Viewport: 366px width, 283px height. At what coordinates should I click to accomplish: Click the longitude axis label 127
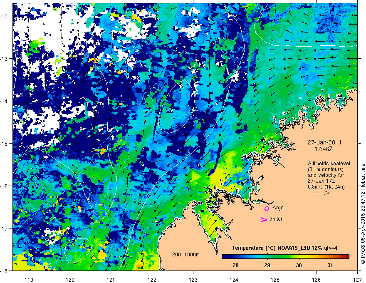pos(357,280)
